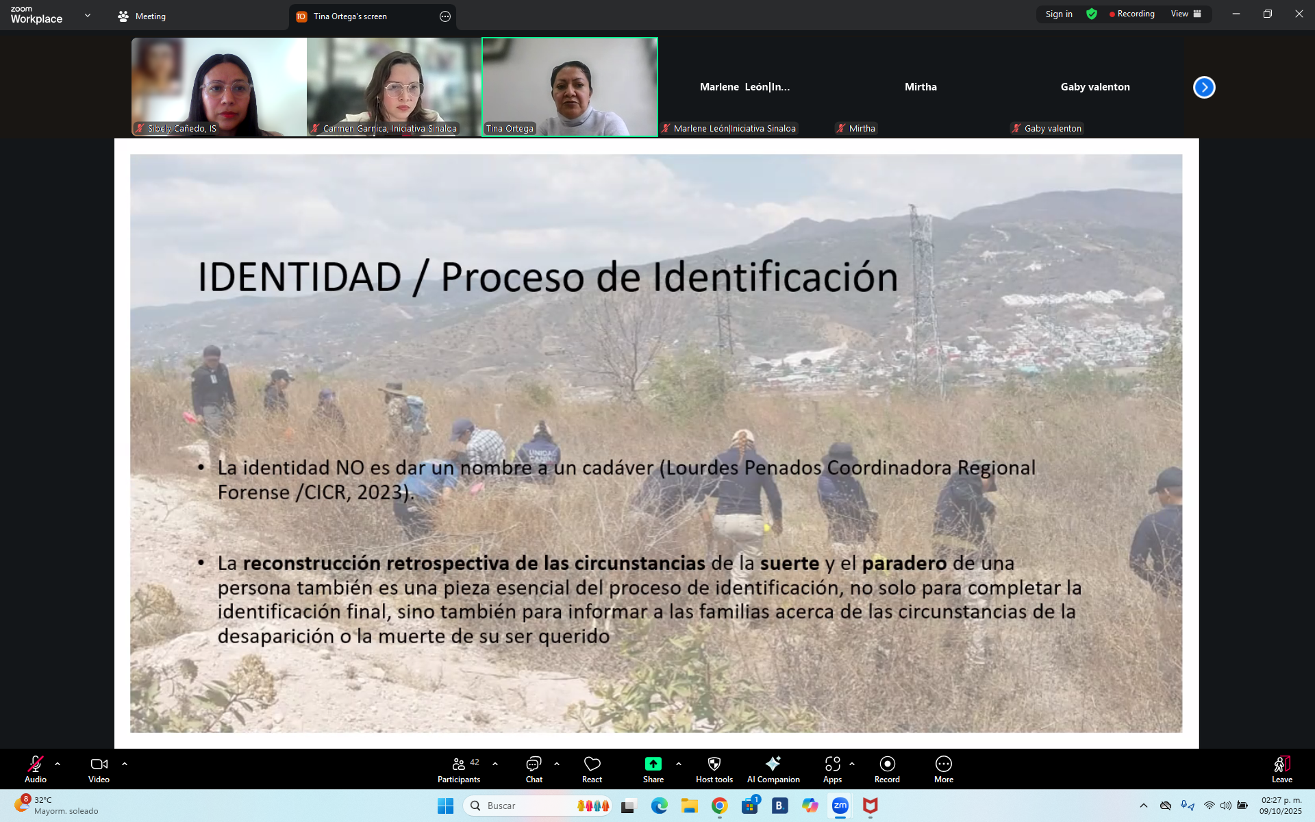Expand audio settings options
The width and height of the screenshot is (1315, 822).
tap(57, 764)
